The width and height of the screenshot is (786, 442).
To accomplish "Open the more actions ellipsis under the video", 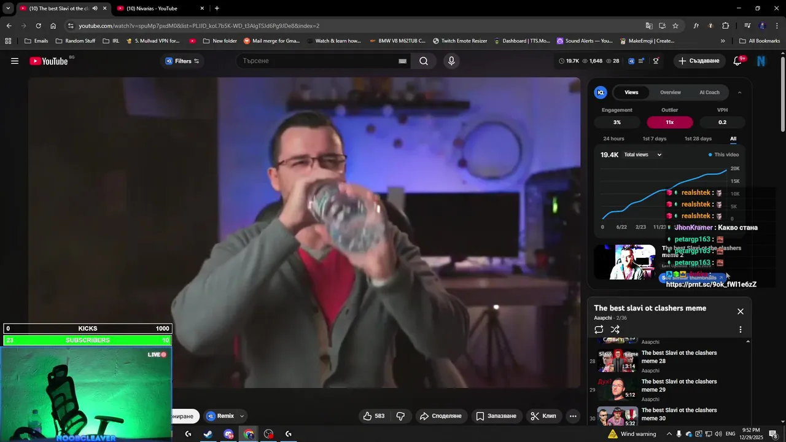I will click(573, 416).
